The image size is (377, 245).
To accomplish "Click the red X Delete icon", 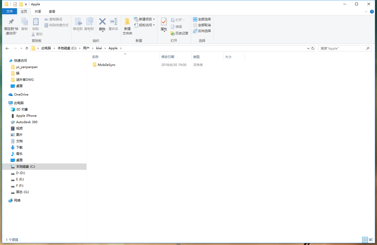I will click(102, 21).
